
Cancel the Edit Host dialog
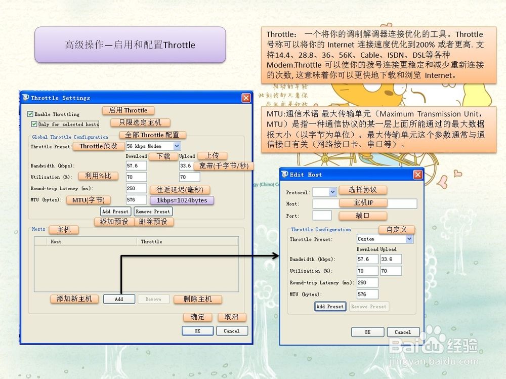point(403,332)
